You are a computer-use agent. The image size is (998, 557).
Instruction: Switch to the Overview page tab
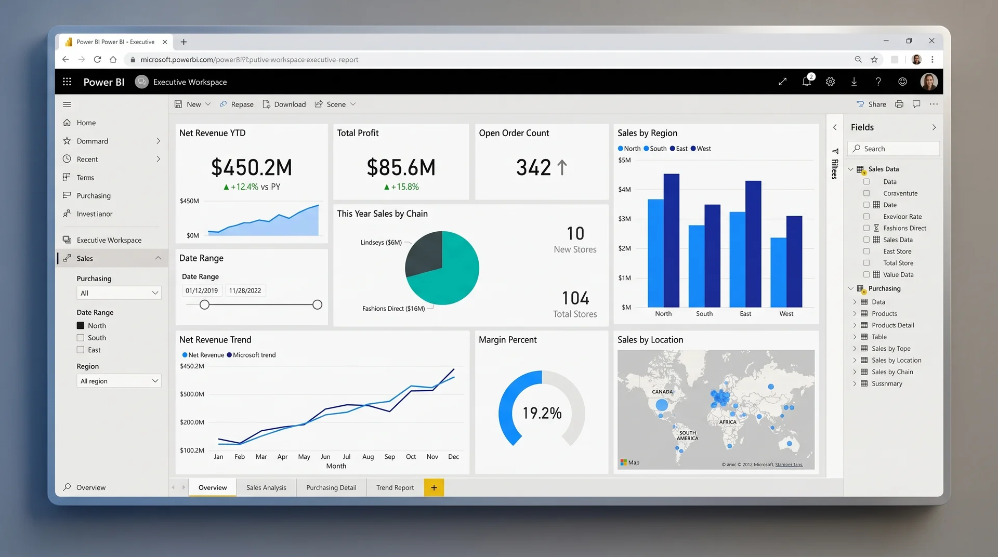tap(213, 487)
